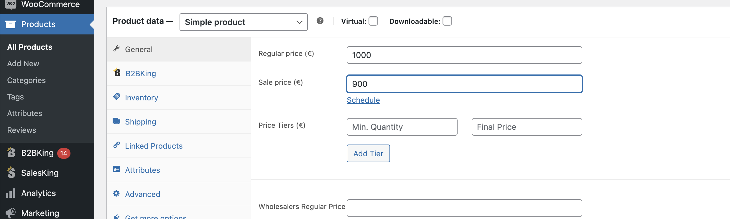Image resolution: width=730 pixels, height=219 pixels.
Task: Click the Marketing megaphone icon
Action: 11,213
